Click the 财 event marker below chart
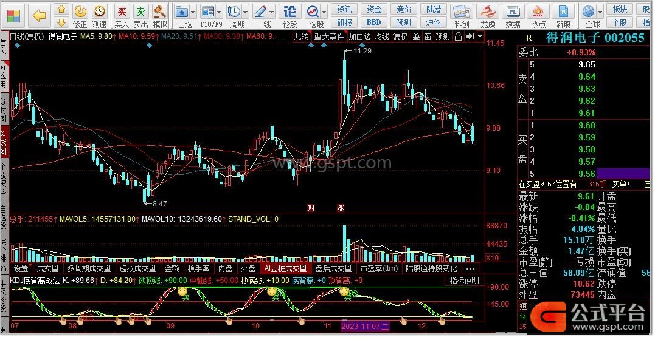This screenshot has width=655, height=337. tap(311, 208)
